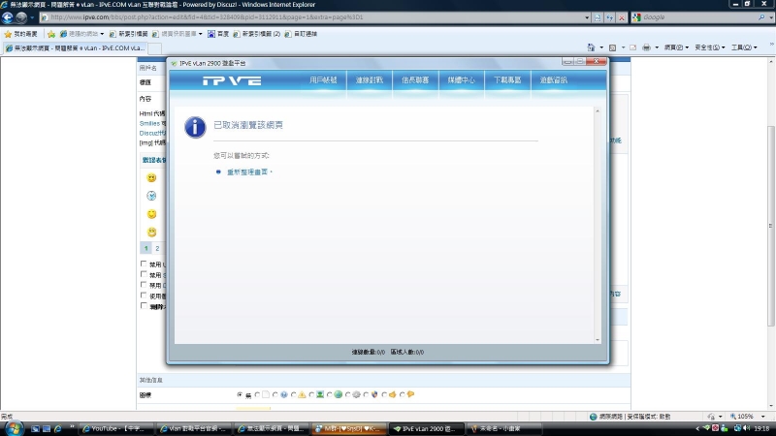Image resolution: width=776 pixels, height=436 pixels.
Task: Click the blue information icon
Action: 195,127
